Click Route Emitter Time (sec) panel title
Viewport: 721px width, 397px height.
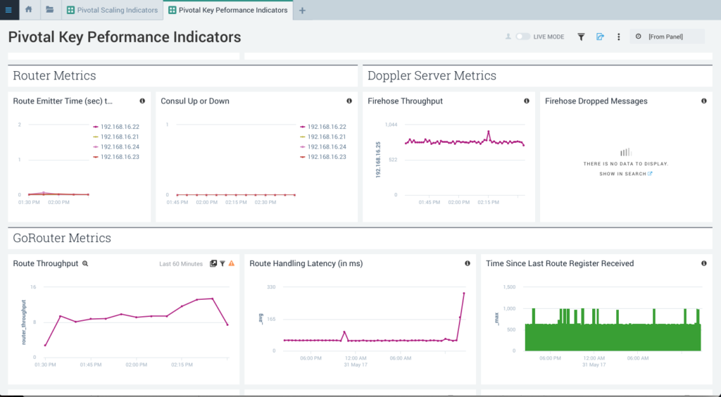click(63, 101)
